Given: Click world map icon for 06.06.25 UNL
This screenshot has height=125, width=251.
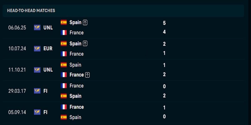Looking at the screenshot, I should (37, 27).
